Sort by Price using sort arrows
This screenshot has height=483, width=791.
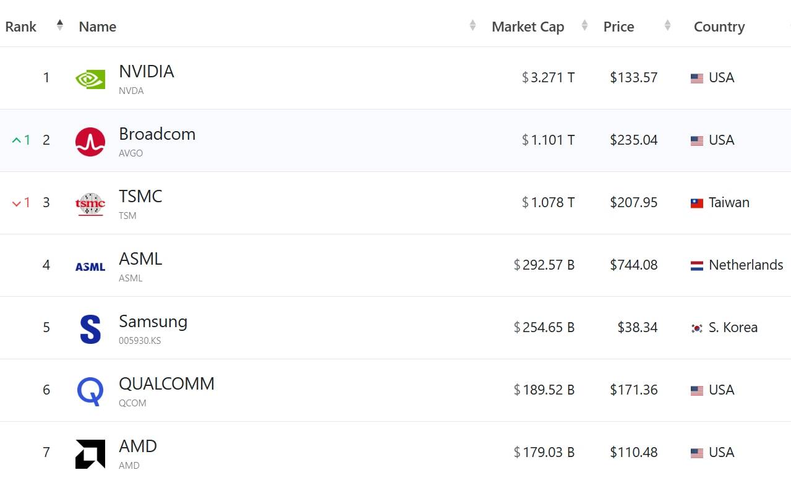(x=667, y=25)
